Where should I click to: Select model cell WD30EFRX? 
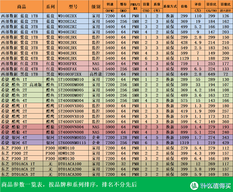coord(73,64)
